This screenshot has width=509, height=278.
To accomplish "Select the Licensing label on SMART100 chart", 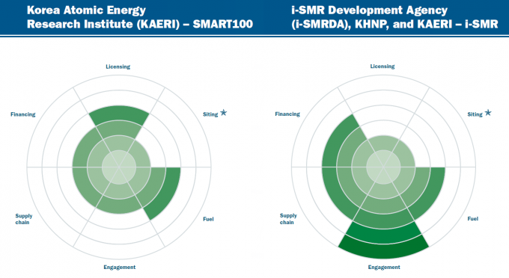I will 118,67.
